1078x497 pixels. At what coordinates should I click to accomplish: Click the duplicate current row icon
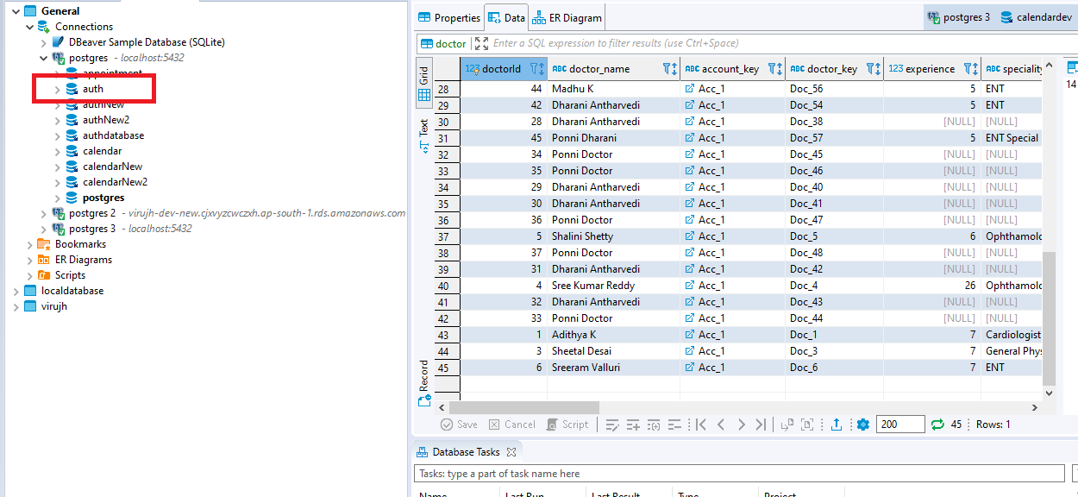coord(654,425)
